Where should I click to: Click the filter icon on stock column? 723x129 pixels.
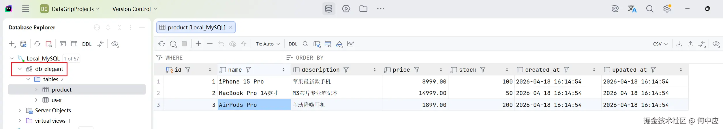(483, 70)
